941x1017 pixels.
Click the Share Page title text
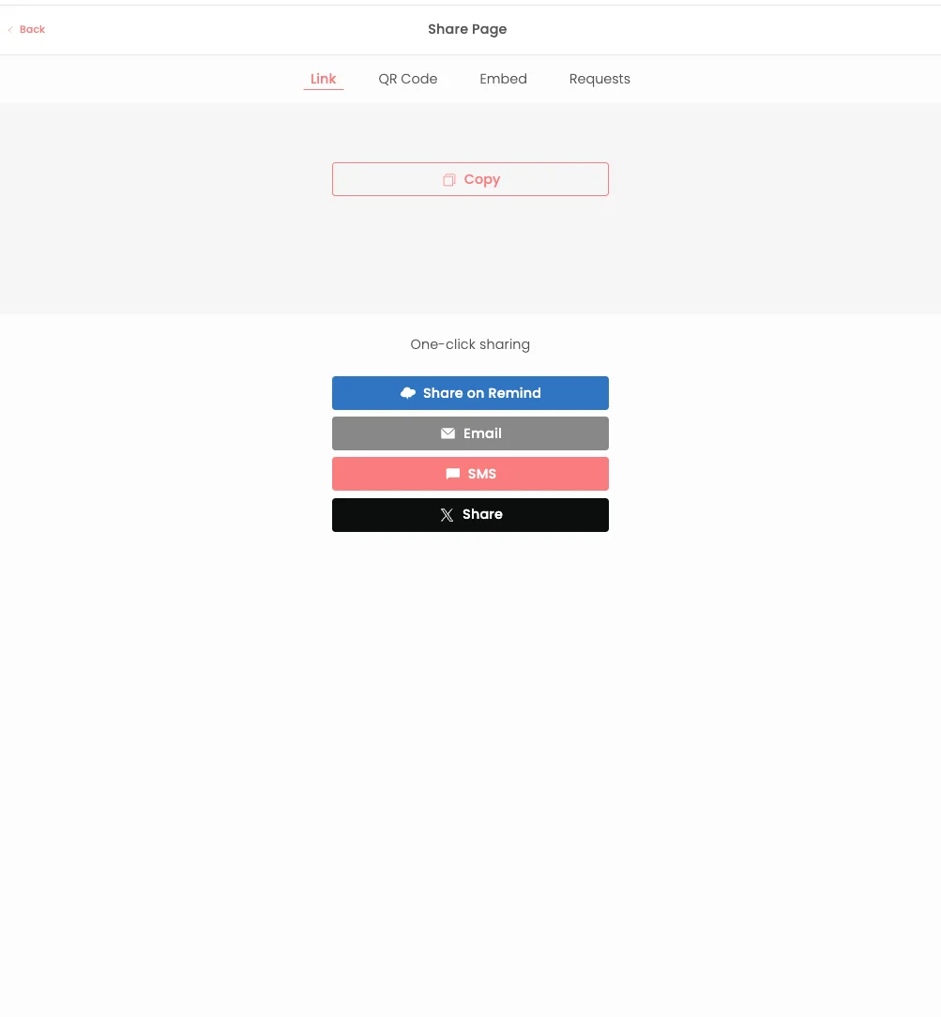pos(467,29)
